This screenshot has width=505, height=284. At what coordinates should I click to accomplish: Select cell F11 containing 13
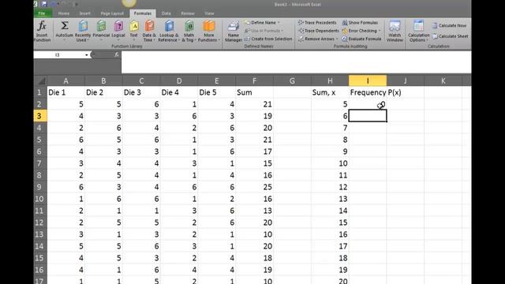pyautogui.click(x=254, y=211)
